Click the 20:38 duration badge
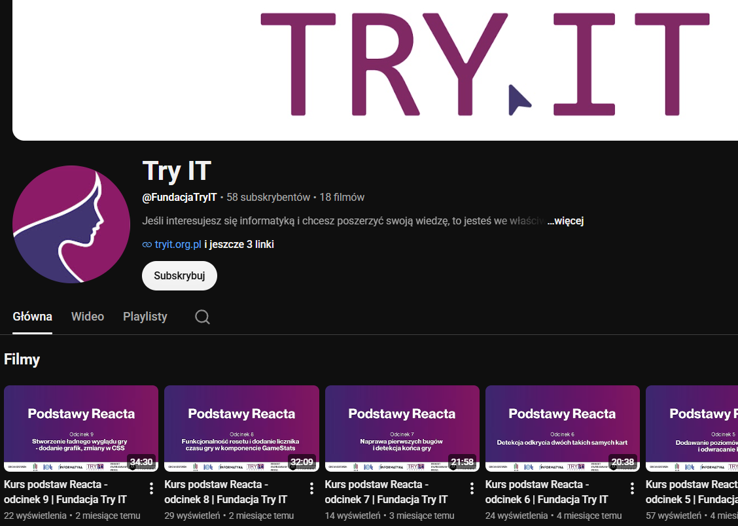Screen dimensions: 738x526 click(x=623, y=462)
